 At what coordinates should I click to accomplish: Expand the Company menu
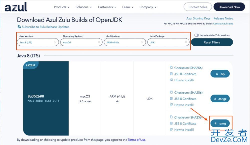click(x=148, y=7)
